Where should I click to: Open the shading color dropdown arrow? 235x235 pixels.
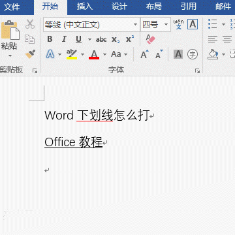[x=223, y=54]
